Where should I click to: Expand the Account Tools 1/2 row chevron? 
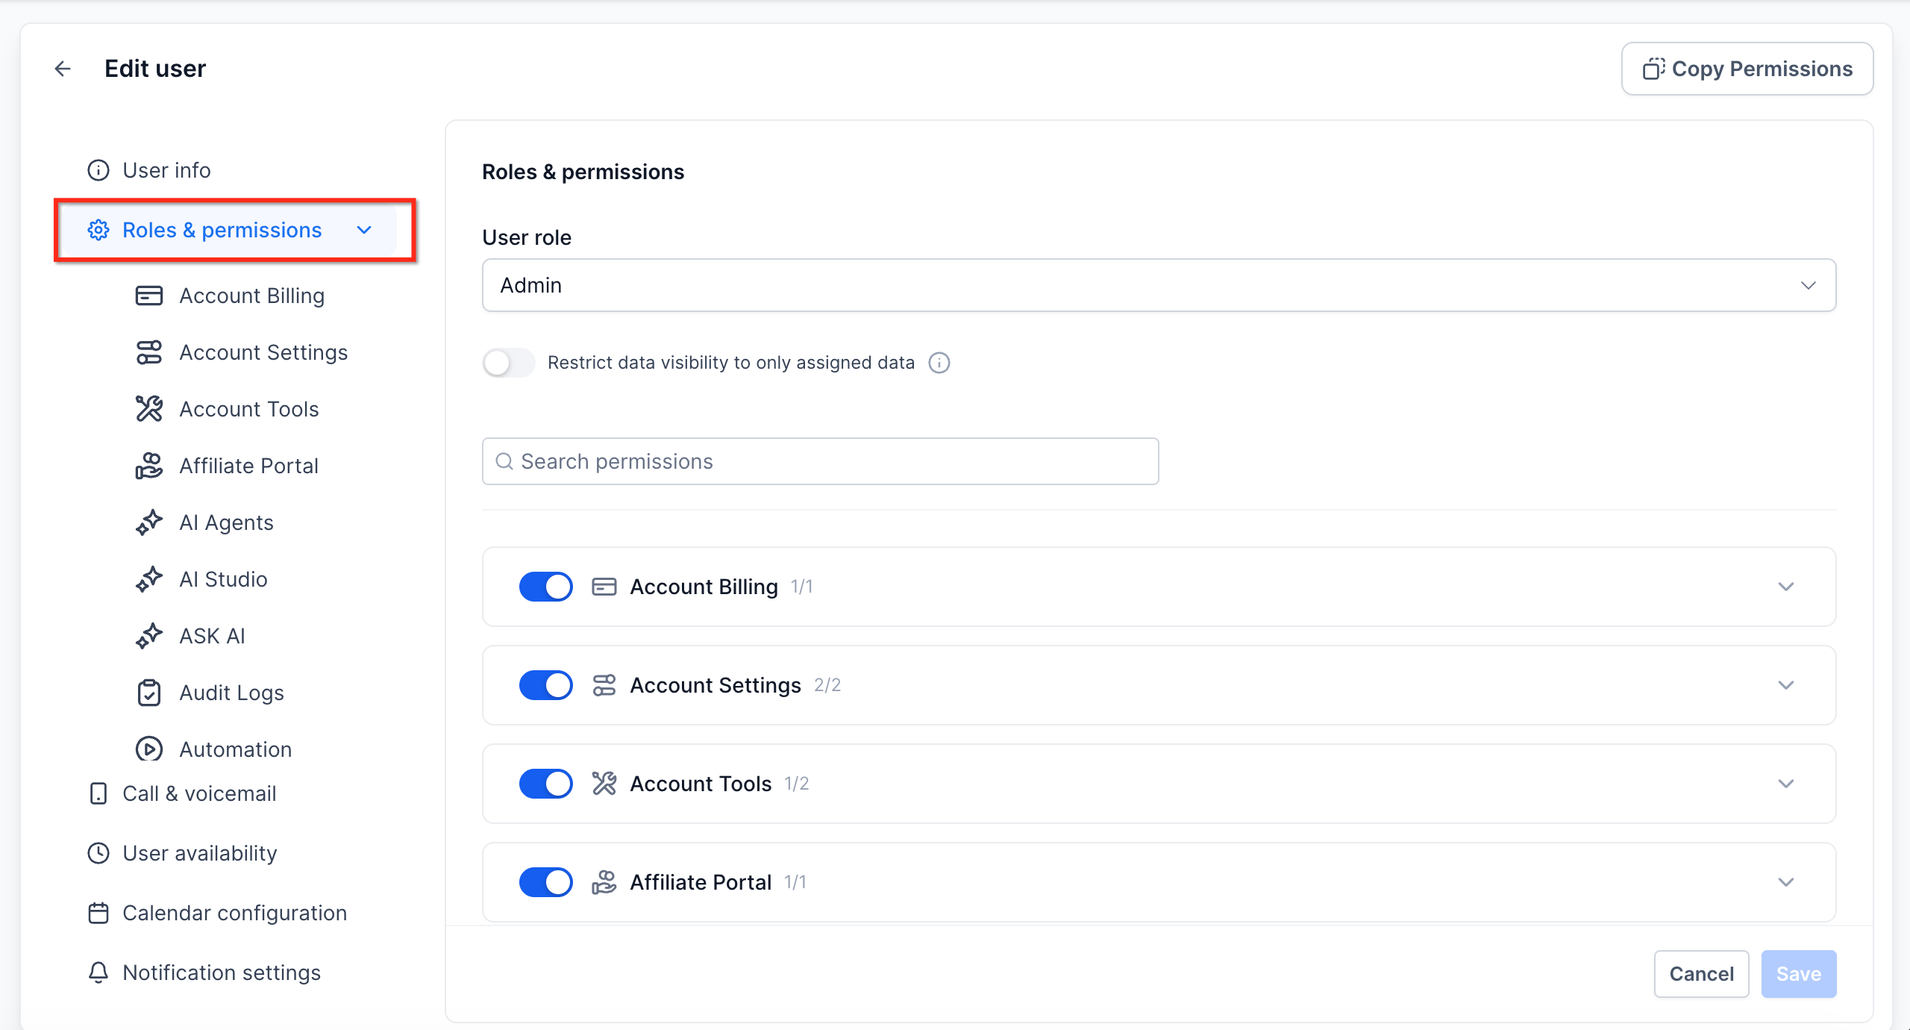[1786, 784]
